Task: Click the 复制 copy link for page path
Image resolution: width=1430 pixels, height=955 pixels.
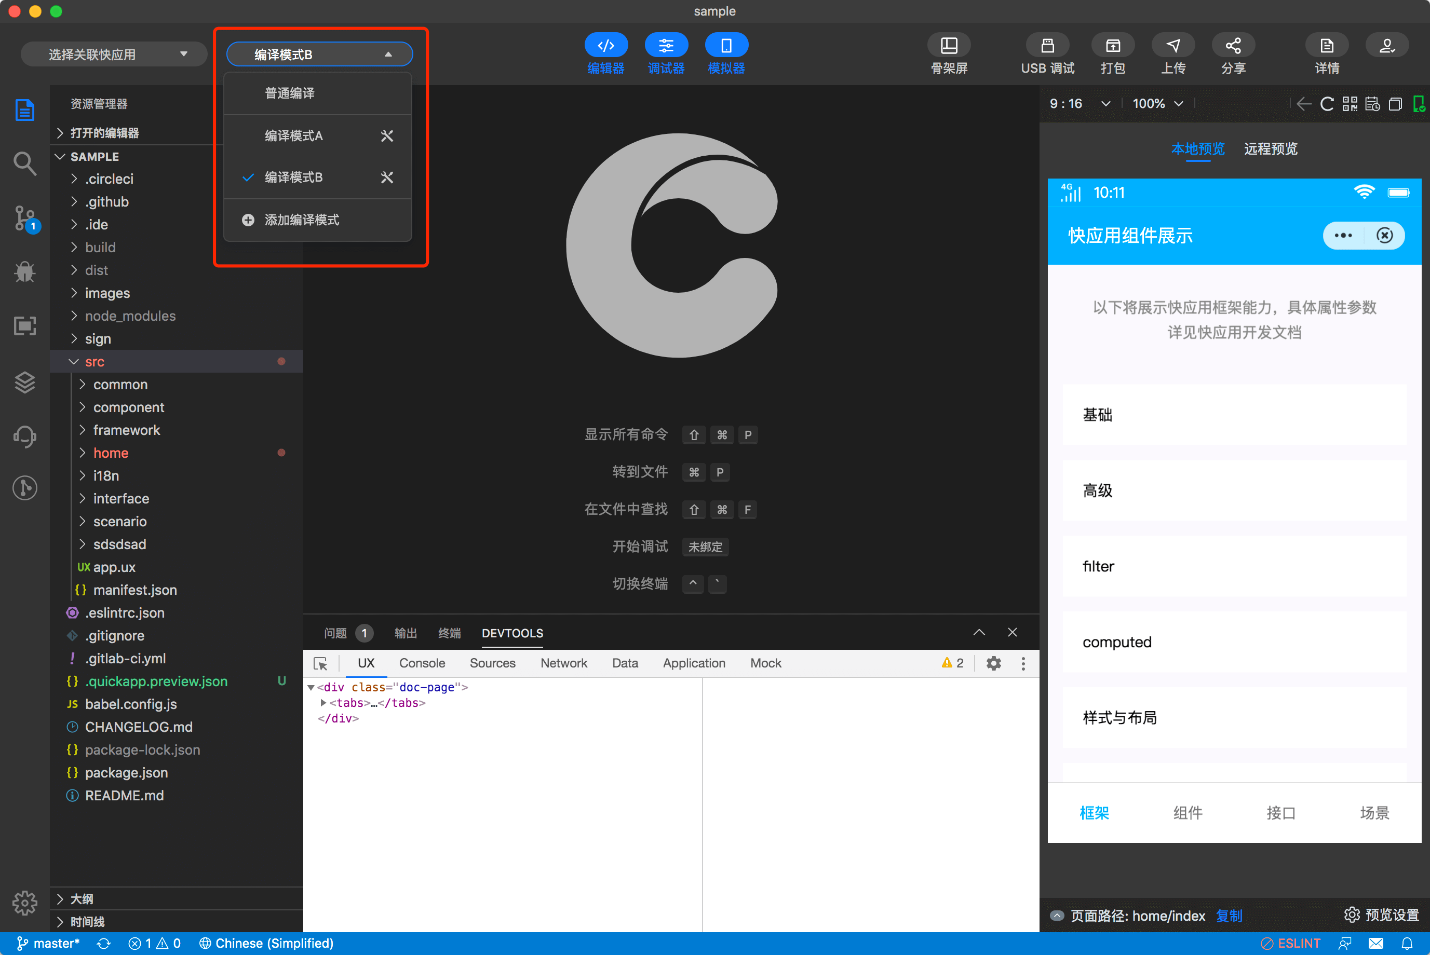Action: pos(1229,916)
